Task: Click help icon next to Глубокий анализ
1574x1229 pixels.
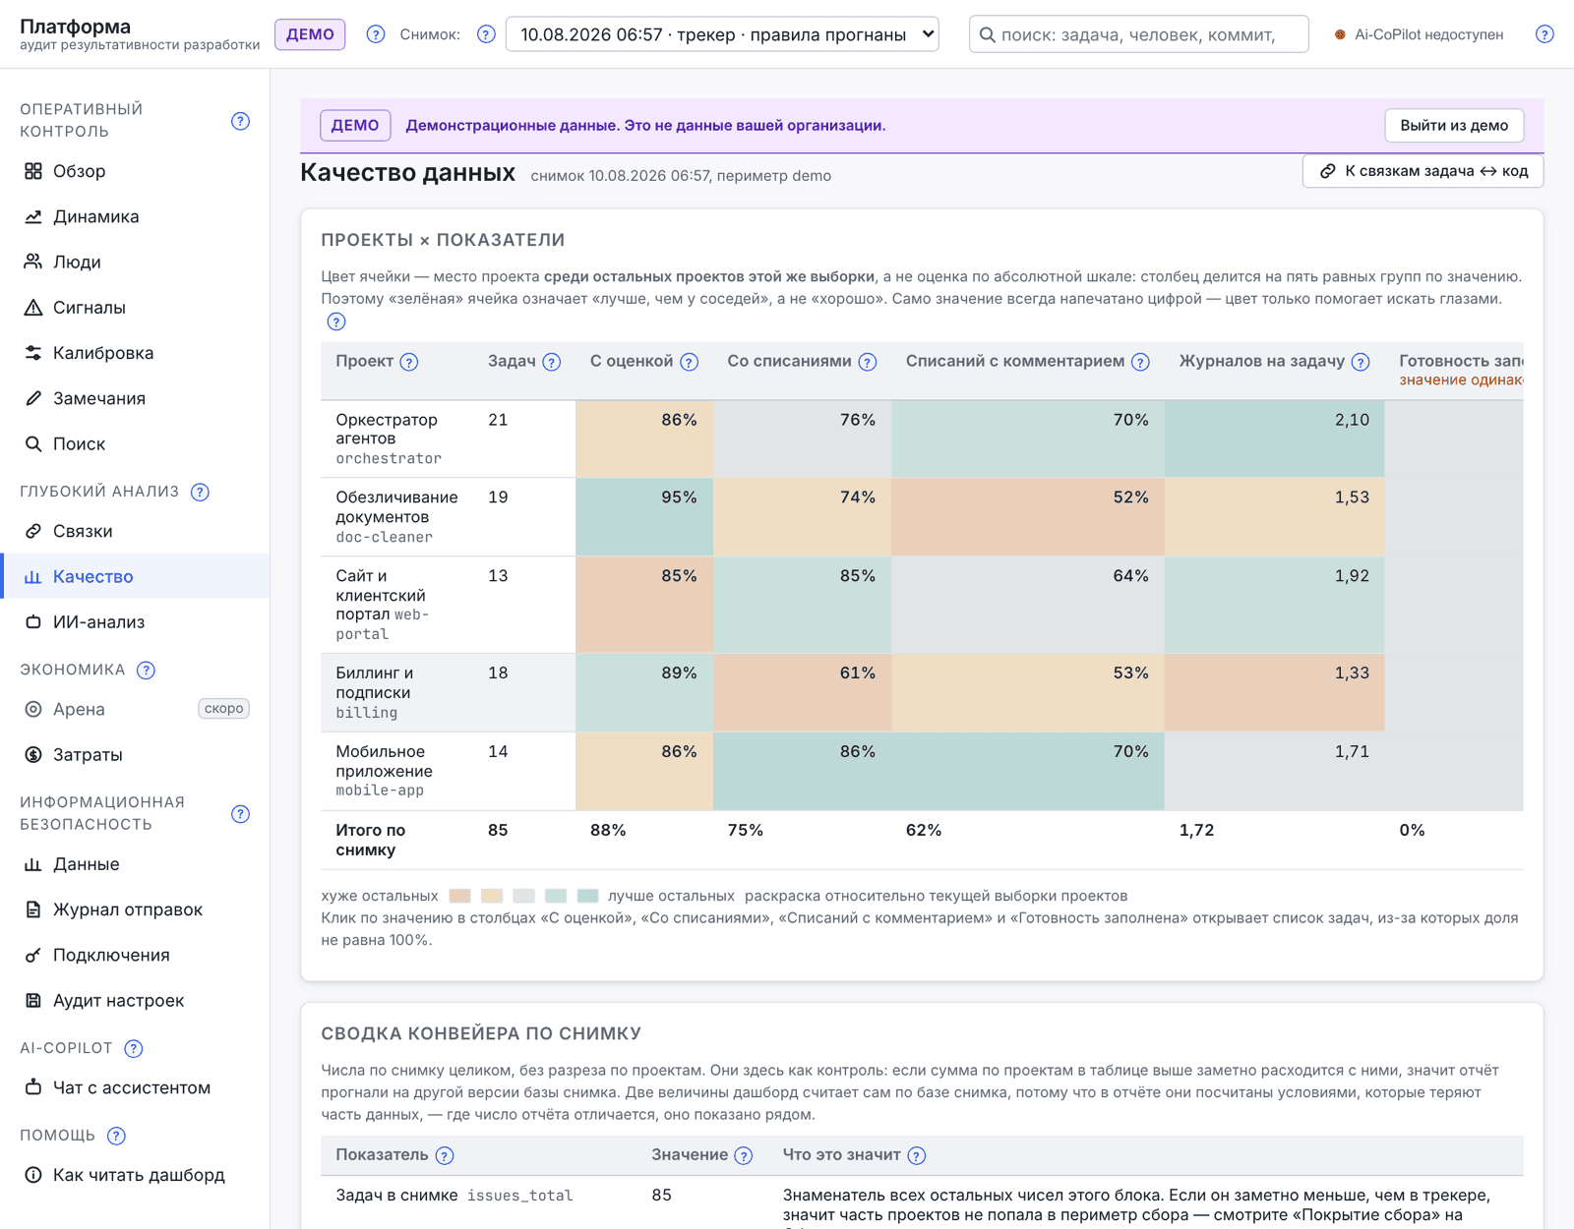Action: tap(200, 492)
